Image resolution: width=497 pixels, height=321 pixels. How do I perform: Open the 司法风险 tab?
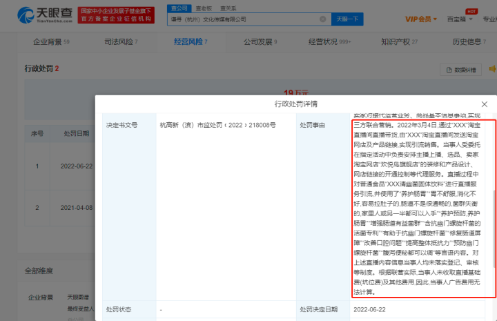tap(121, 42)
